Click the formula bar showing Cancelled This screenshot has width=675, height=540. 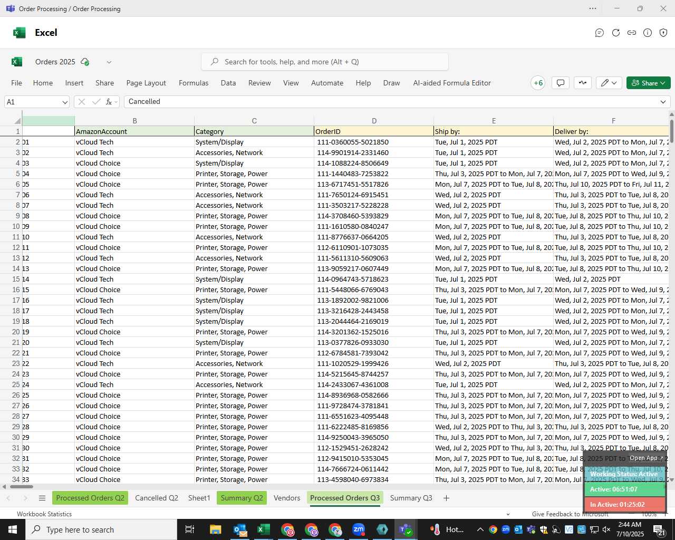coord(390,102)
